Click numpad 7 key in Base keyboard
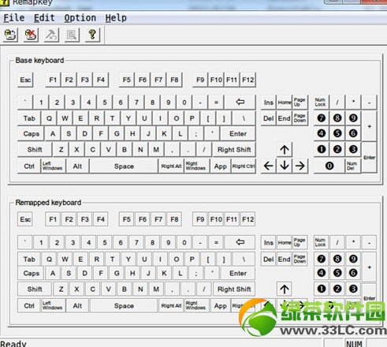Viewport: 387px width, 347px height. pos(321,118)
